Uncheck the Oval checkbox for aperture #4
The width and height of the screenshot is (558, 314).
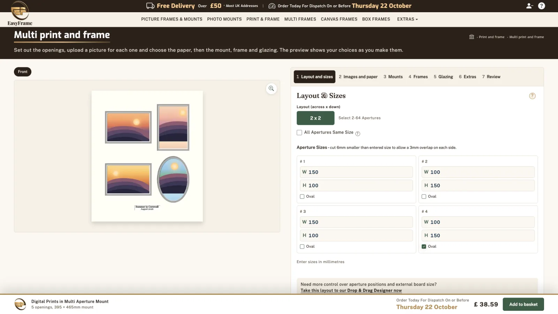(424, 247)
